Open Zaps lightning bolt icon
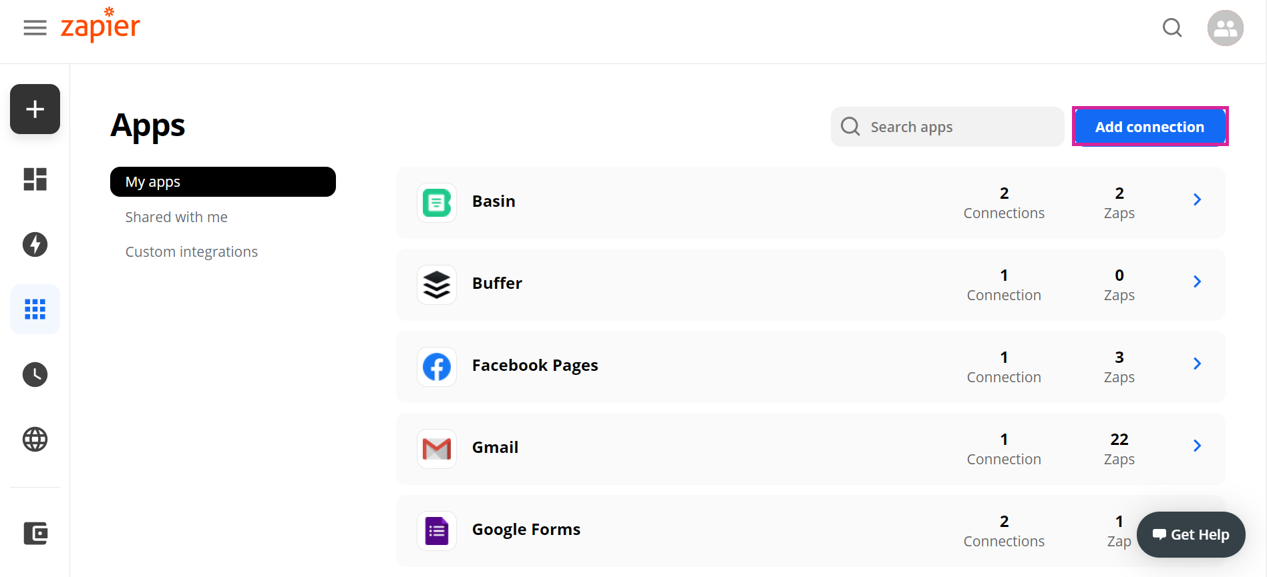The height and width of the screenshot is (577, 1267). 35,244
